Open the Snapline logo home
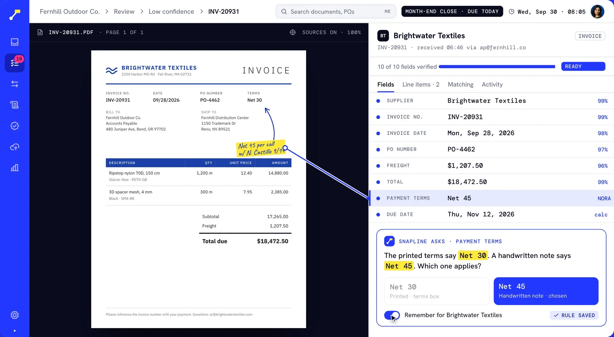This screenshot has width=614, height=337. [x=15, y=14]
